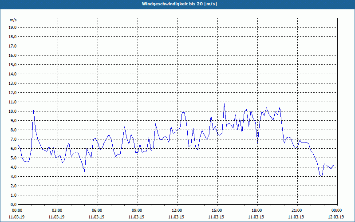Click the 18:00 time axis label

point(257,210)
